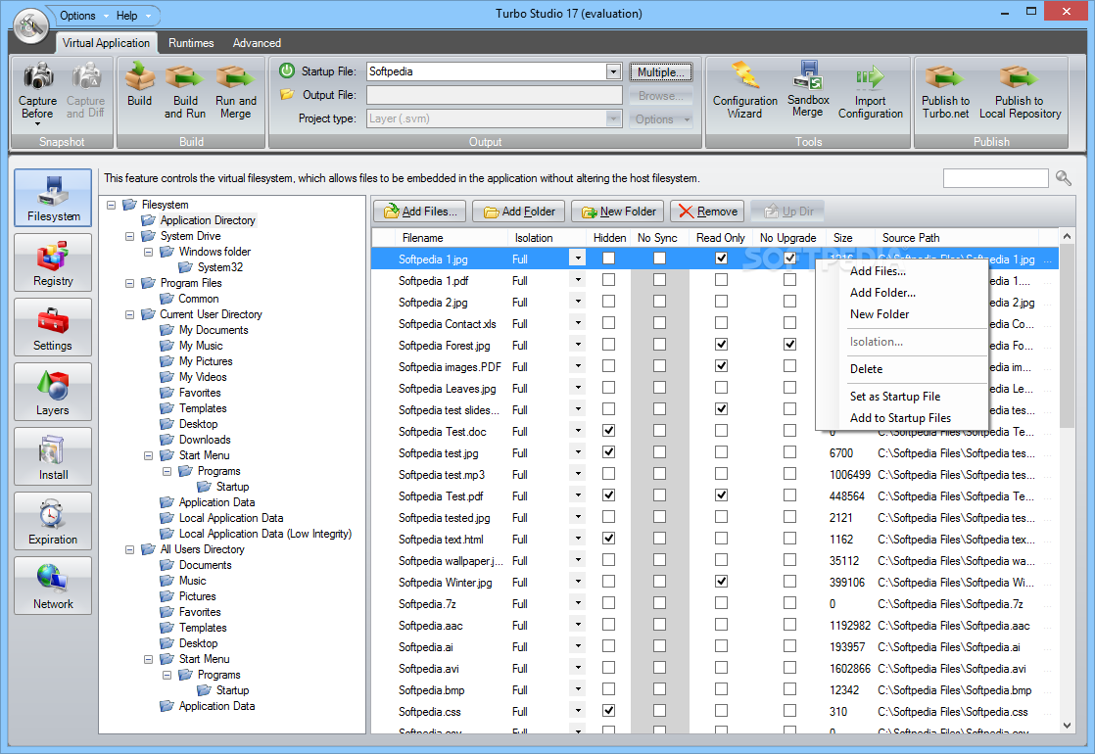Toggle Hidden checkbox for Softpedia text.html
Screen dimensions: 1095x754
tap(609, 539)
